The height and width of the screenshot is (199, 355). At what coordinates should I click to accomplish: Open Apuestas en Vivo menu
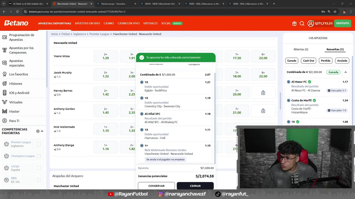click(x=87, y=23)
